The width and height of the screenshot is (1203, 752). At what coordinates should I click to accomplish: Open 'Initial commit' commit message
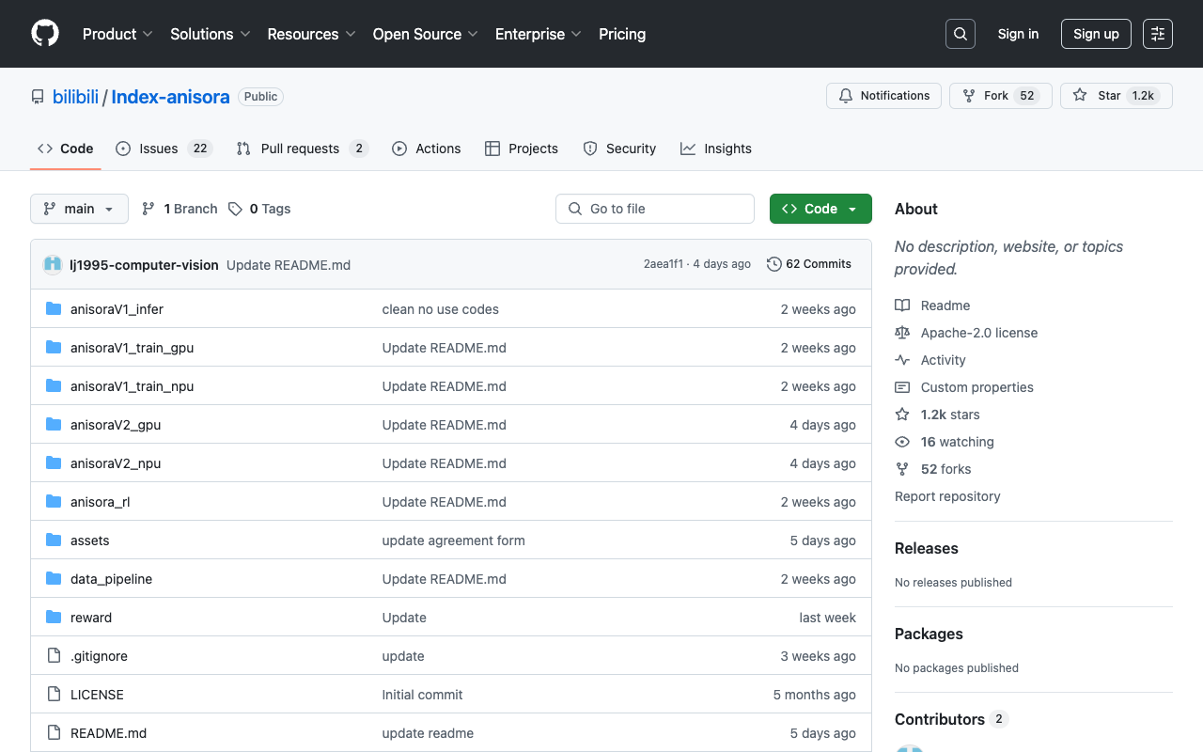coord(422,695)
